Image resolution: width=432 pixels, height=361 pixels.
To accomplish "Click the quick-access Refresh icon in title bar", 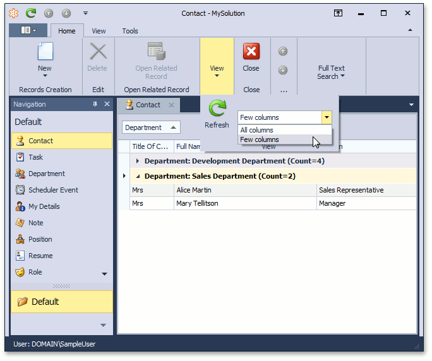I will (x=31, y=13).
